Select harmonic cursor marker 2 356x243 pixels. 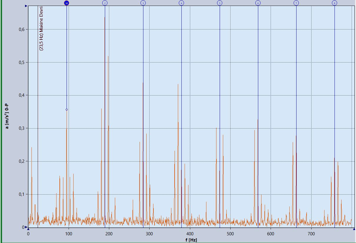pyautogui.click(x=105, y=3)
